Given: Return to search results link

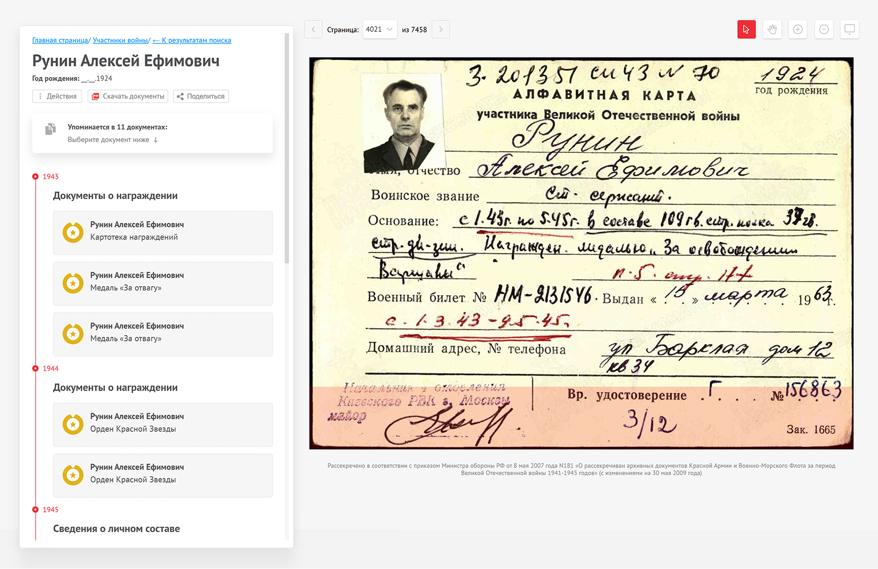Looking at the screenshot, I should tap(192, 40).
